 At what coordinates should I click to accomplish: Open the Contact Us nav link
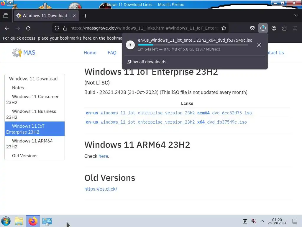(275, 53)
